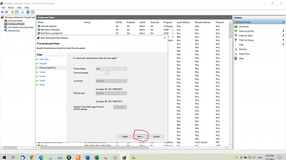Click Export List... in the Actions pane
The height and width of the screenshot is (160, 286).
pos(244,54)
